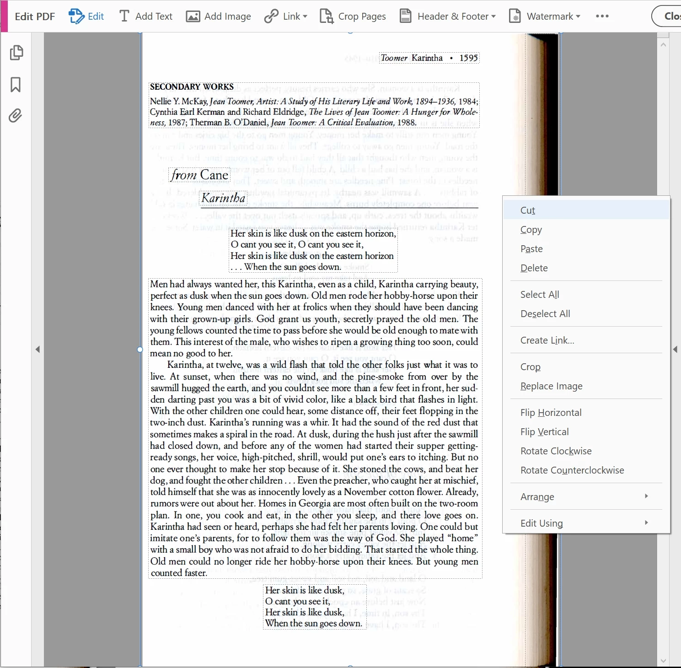The image size is (681, 668).
Task: Open more tools ellipsis menu
Action: [602, 16]
